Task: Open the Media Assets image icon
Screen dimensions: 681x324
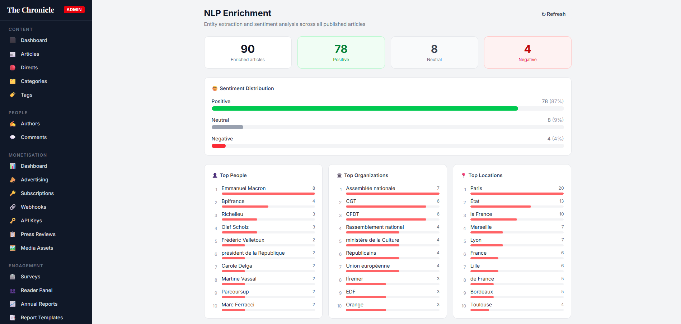Action: coord(13,248)
